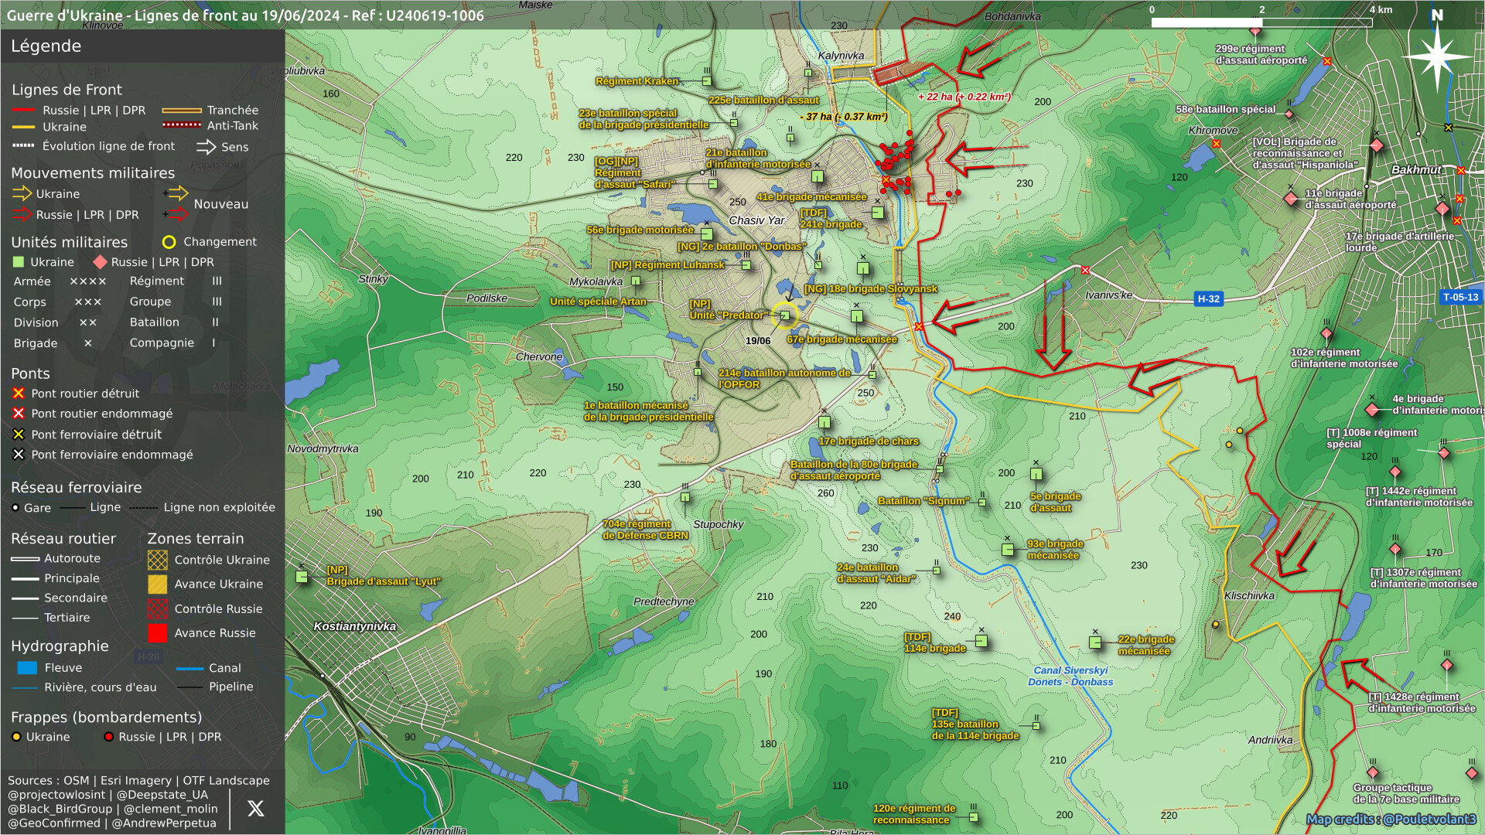
Task: Click the @Deepstate_UA source mention
Action: [x=162, y=795]
